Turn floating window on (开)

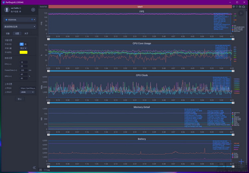[x=22, y=44]
